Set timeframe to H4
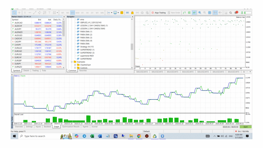263x148 pixels. pos(87,13)
